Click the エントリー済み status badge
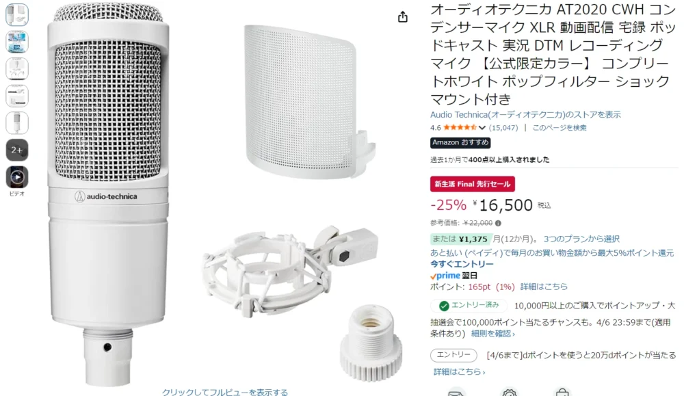Screen dimensions: 684x396 point(469,305)
